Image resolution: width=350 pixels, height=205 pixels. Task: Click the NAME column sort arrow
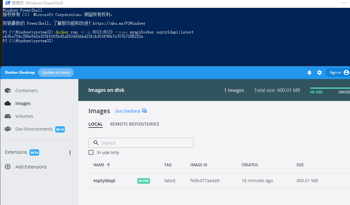tap(108, 165)
